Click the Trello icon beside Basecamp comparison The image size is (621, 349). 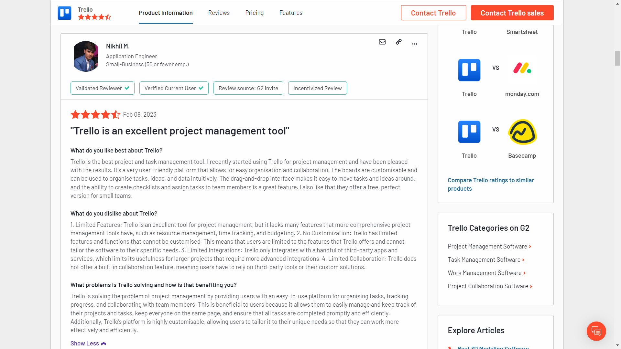coord(469,132)
